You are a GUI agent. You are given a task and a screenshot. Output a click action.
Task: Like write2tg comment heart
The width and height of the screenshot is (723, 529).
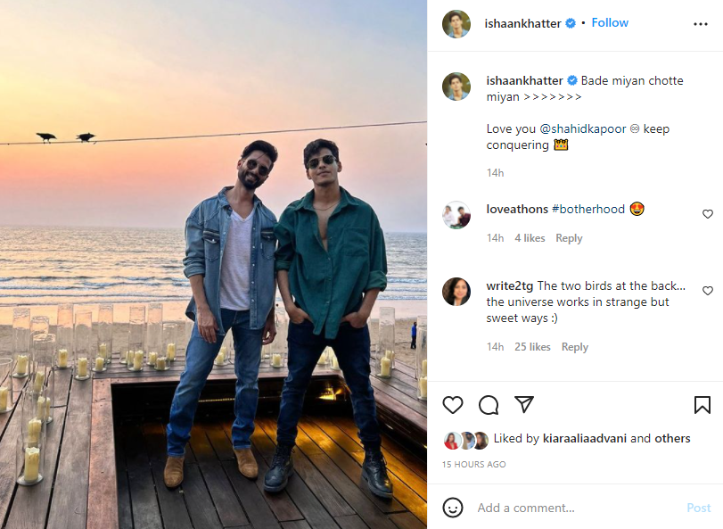pos(708,291)
